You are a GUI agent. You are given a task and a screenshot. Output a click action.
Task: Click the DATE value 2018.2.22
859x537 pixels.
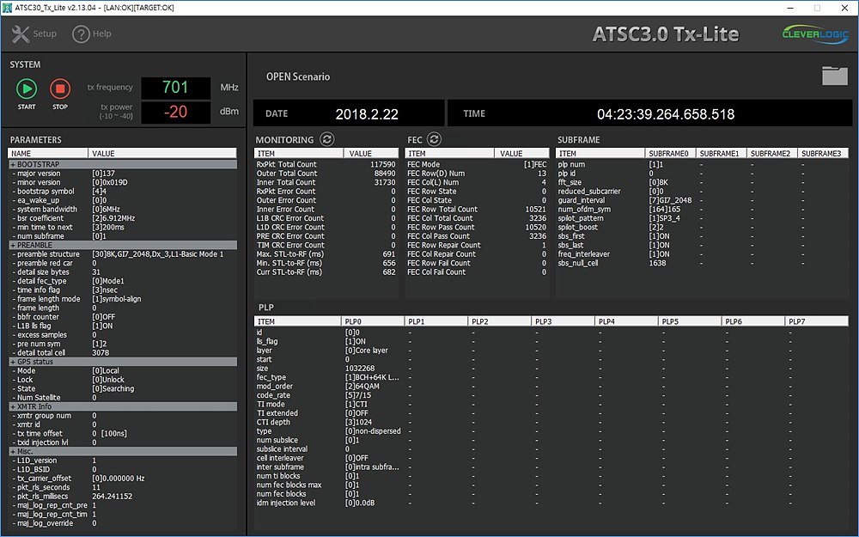(367, 114)
